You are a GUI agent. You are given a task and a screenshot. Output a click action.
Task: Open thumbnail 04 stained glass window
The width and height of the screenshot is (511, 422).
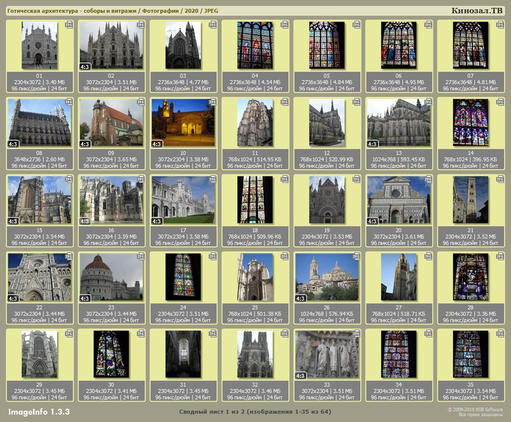(x=255, y=45)
